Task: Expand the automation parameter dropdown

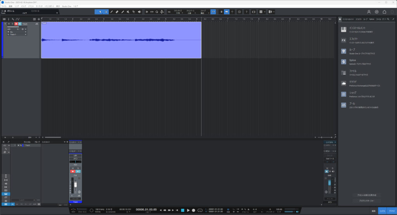Action: pos(57,13)
